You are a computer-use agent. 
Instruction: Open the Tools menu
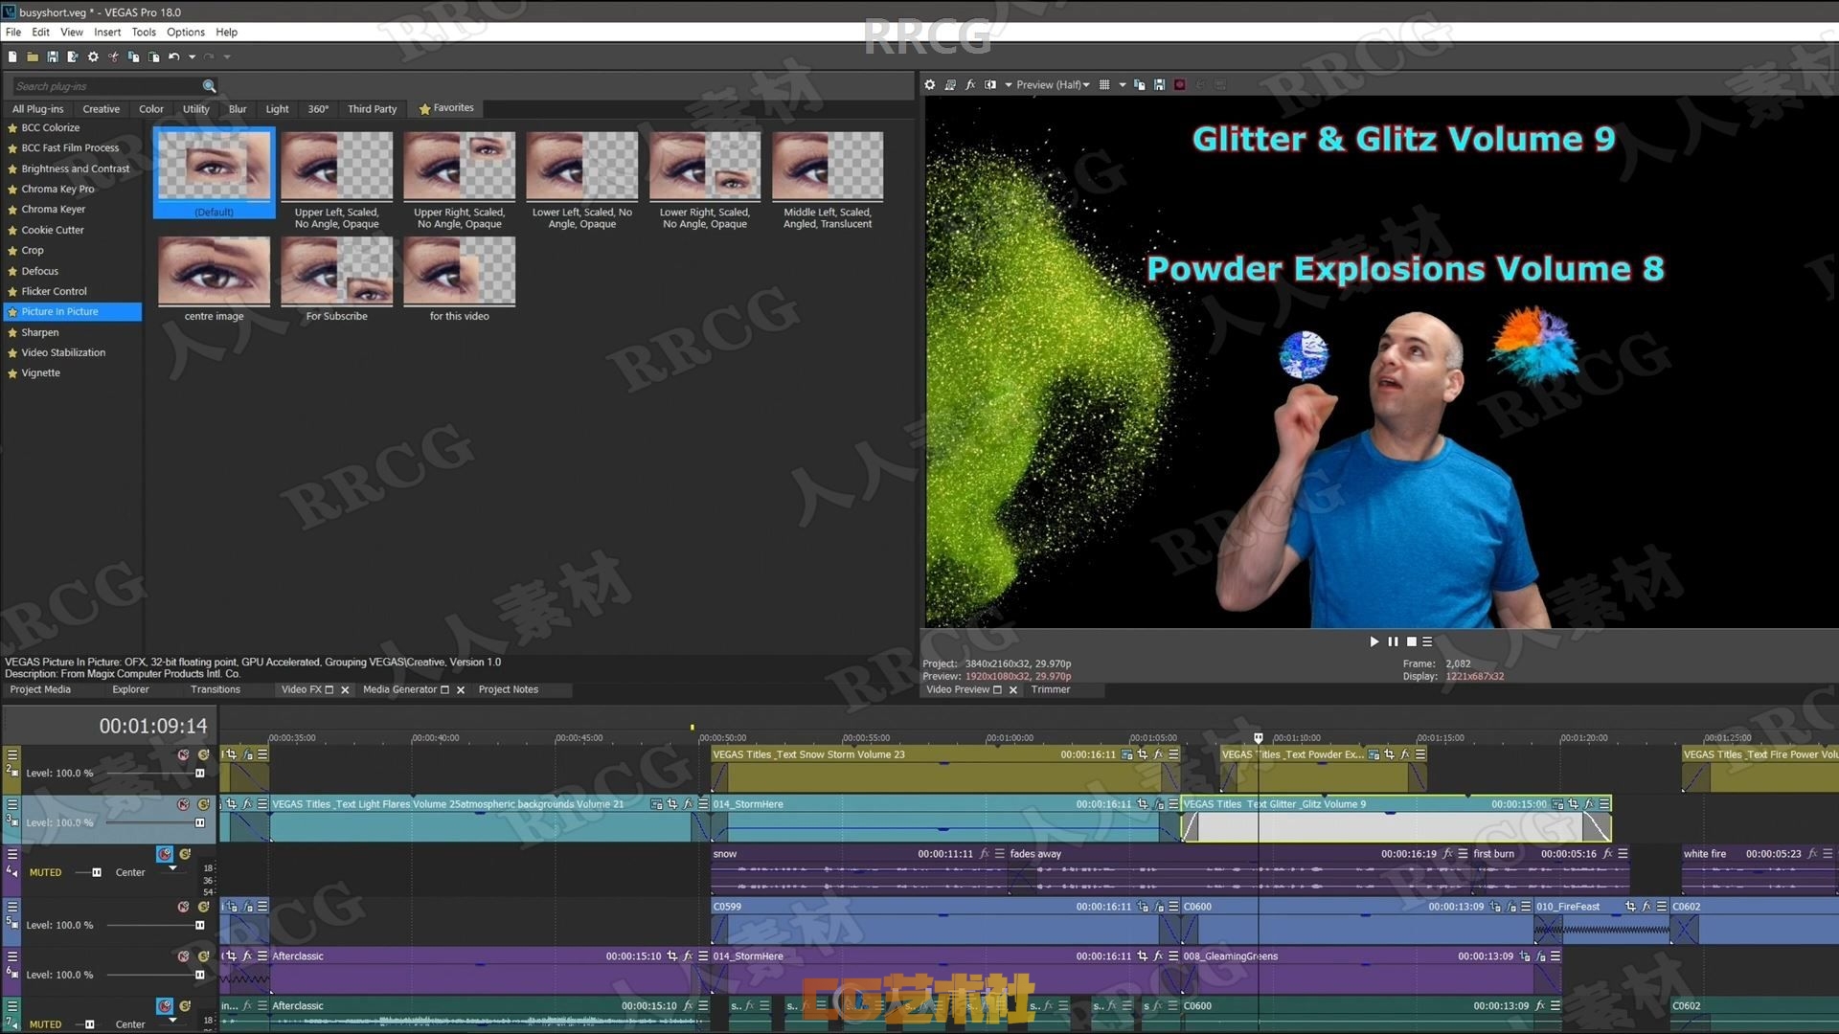[x=144, y=32]
